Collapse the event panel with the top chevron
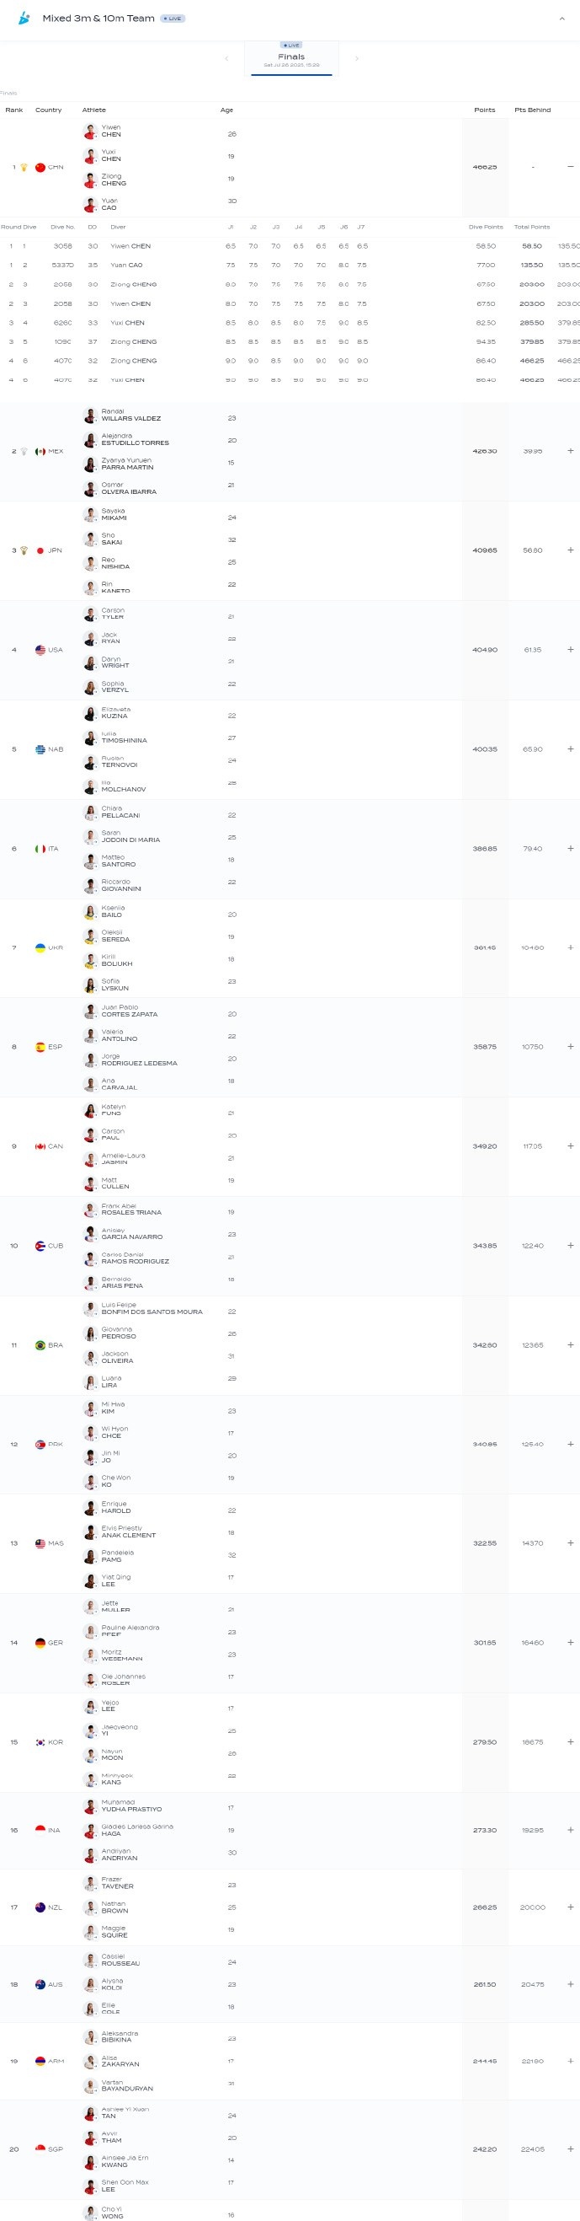 click(562, 18)
